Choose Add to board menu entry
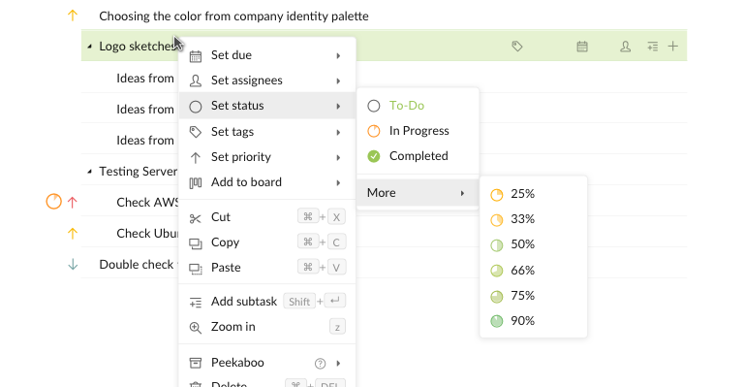744x387 pixels. click(x=267, y=182)
